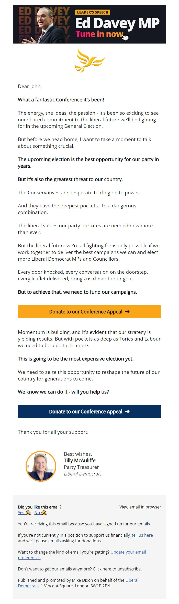Open the email in browser

[140, 507]
